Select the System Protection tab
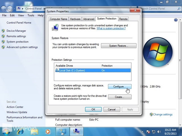182x136 pixels. click(x=107, y=19)
